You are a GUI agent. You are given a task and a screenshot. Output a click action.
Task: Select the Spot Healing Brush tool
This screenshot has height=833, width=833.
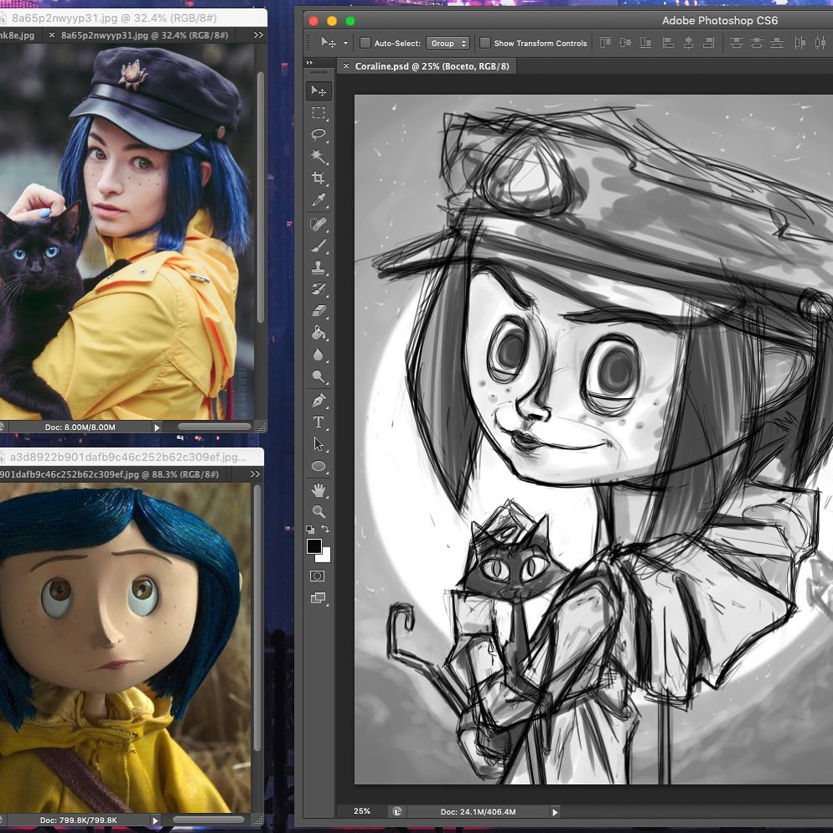point(318,225)
